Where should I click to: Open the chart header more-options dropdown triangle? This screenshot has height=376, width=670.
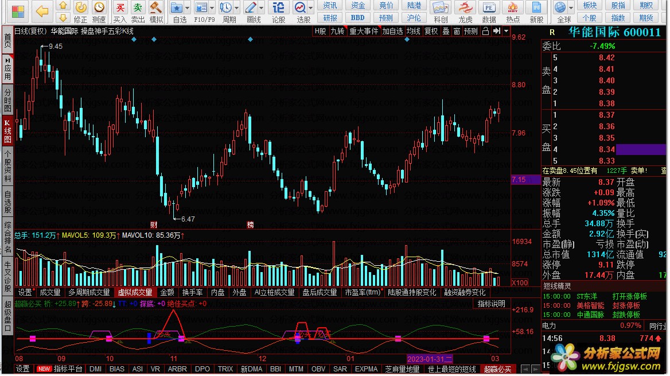pyautogui.click(x=506, y=31)
